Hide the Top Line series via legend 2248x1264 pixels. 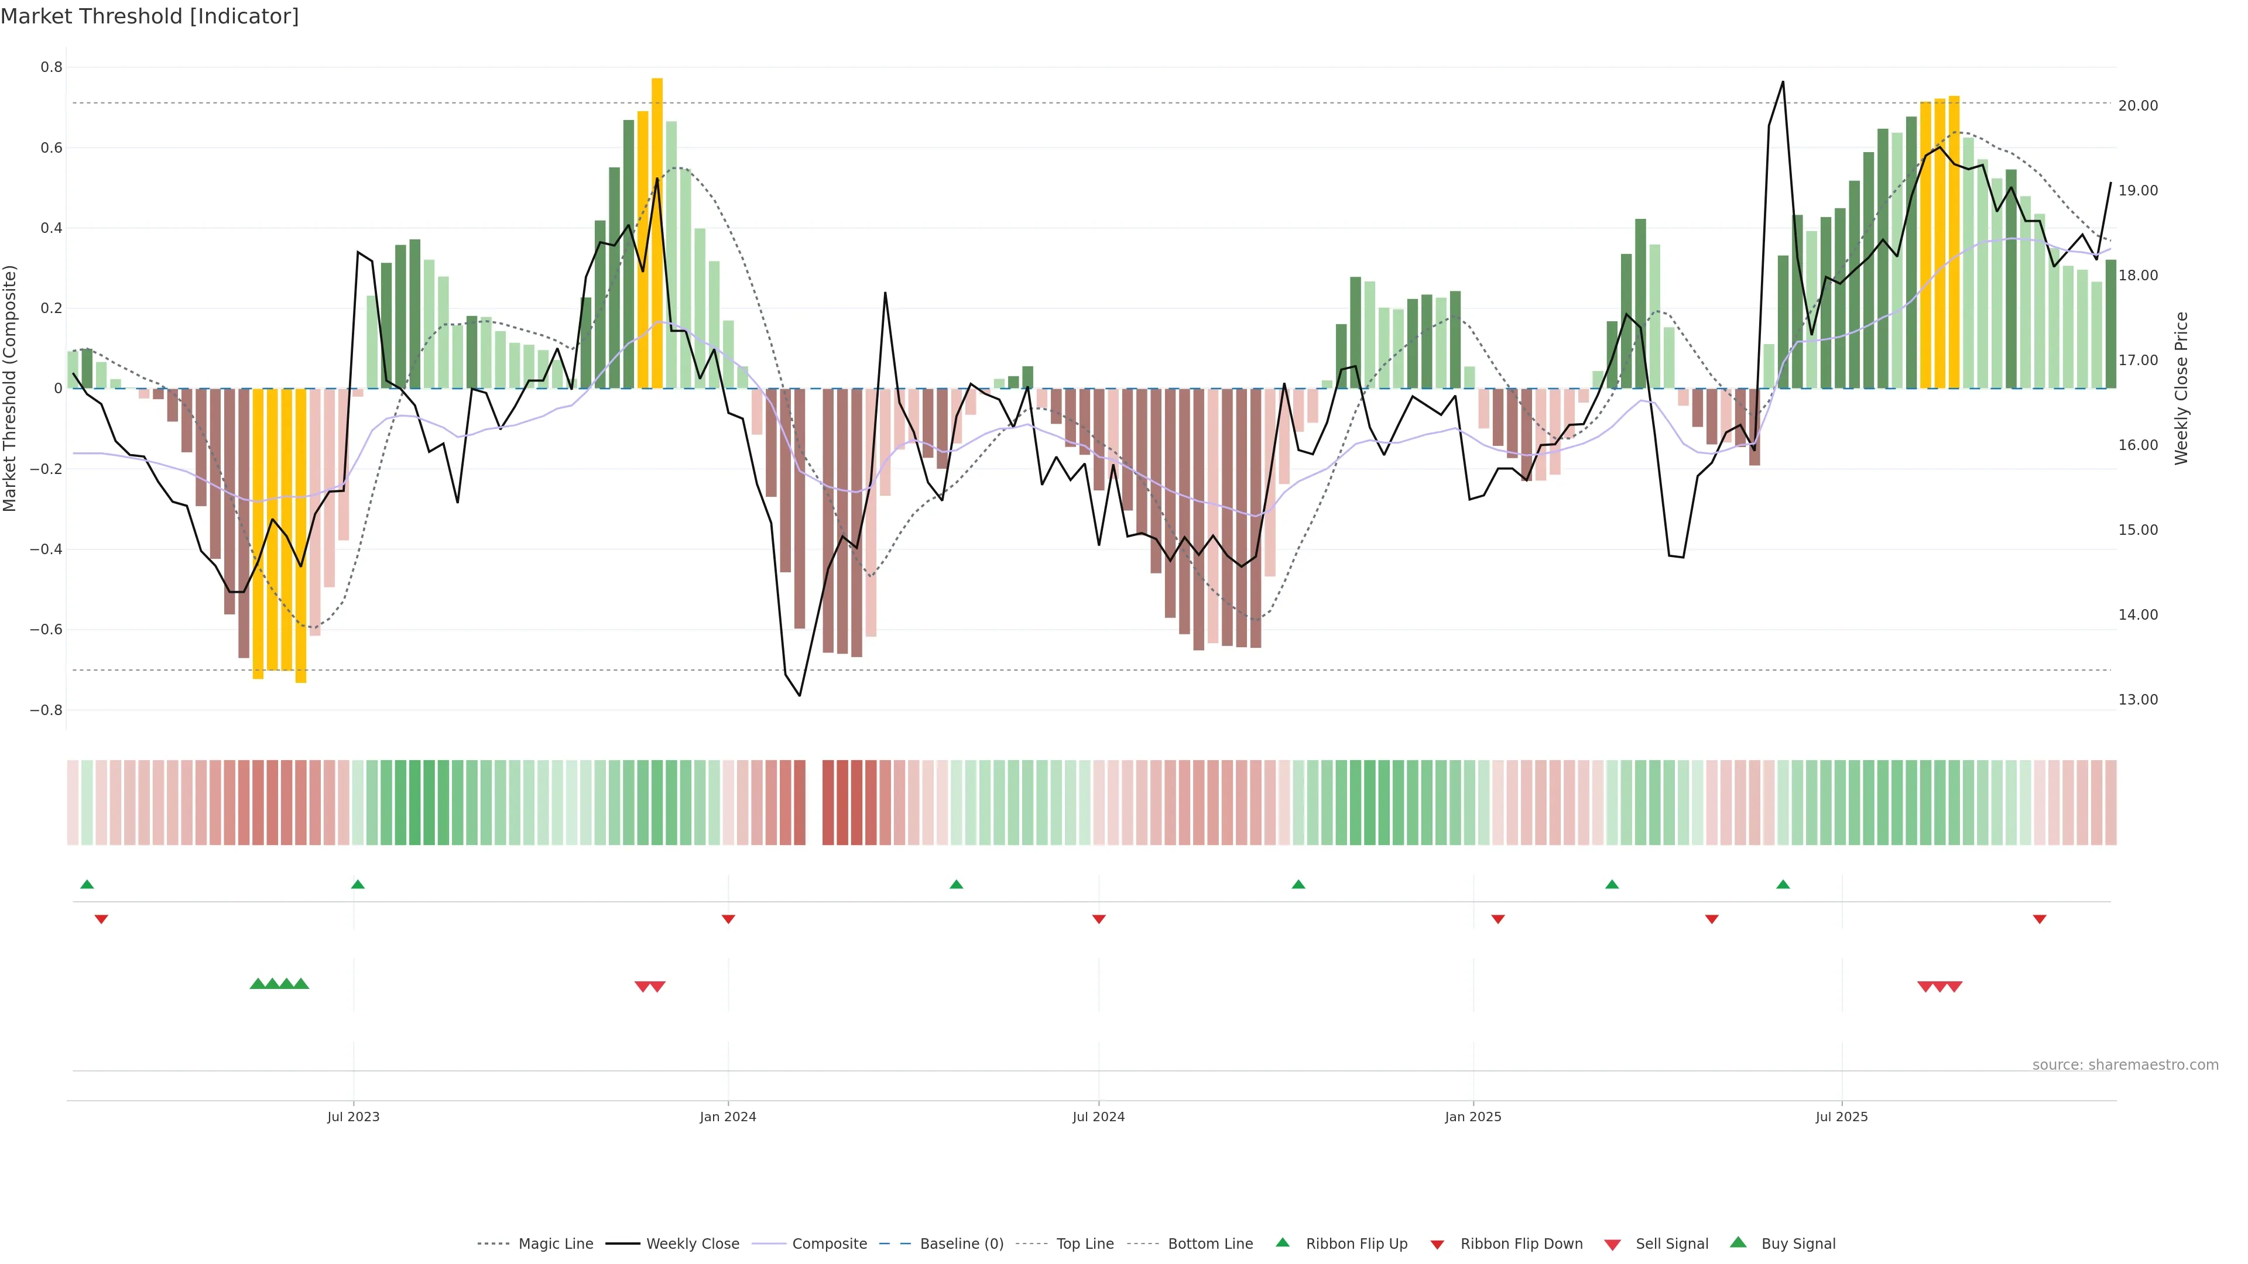[1085, 1244]
